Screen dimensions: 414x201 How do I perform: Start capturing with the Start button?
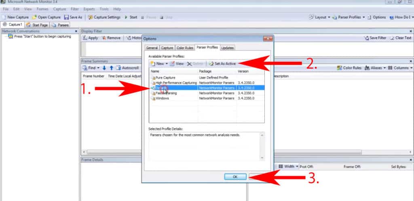131,17
